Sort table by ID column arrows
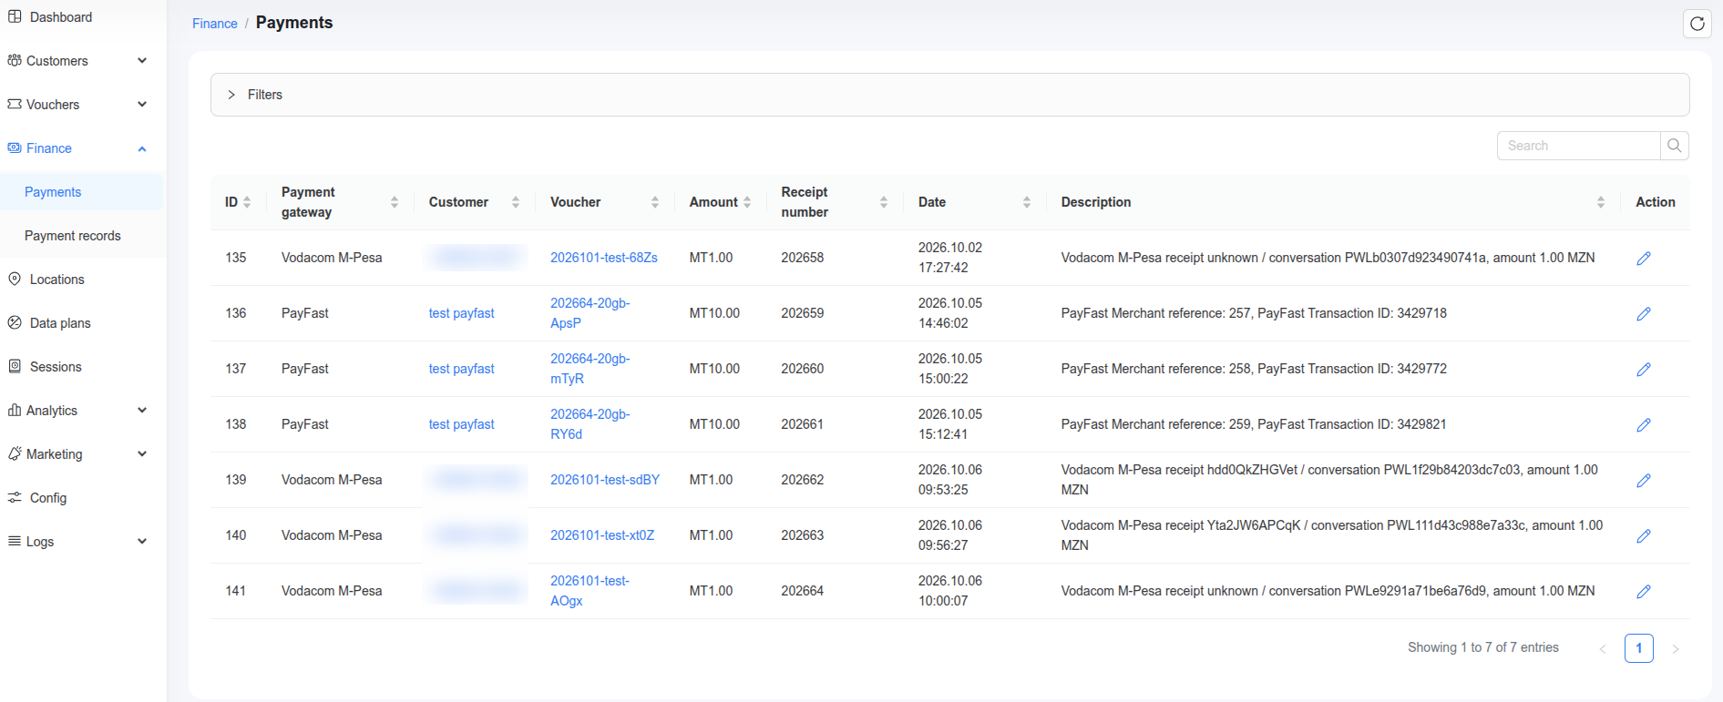Viewport: 1723px width, 702px height. pyautogui.click(x=247, y=202)
